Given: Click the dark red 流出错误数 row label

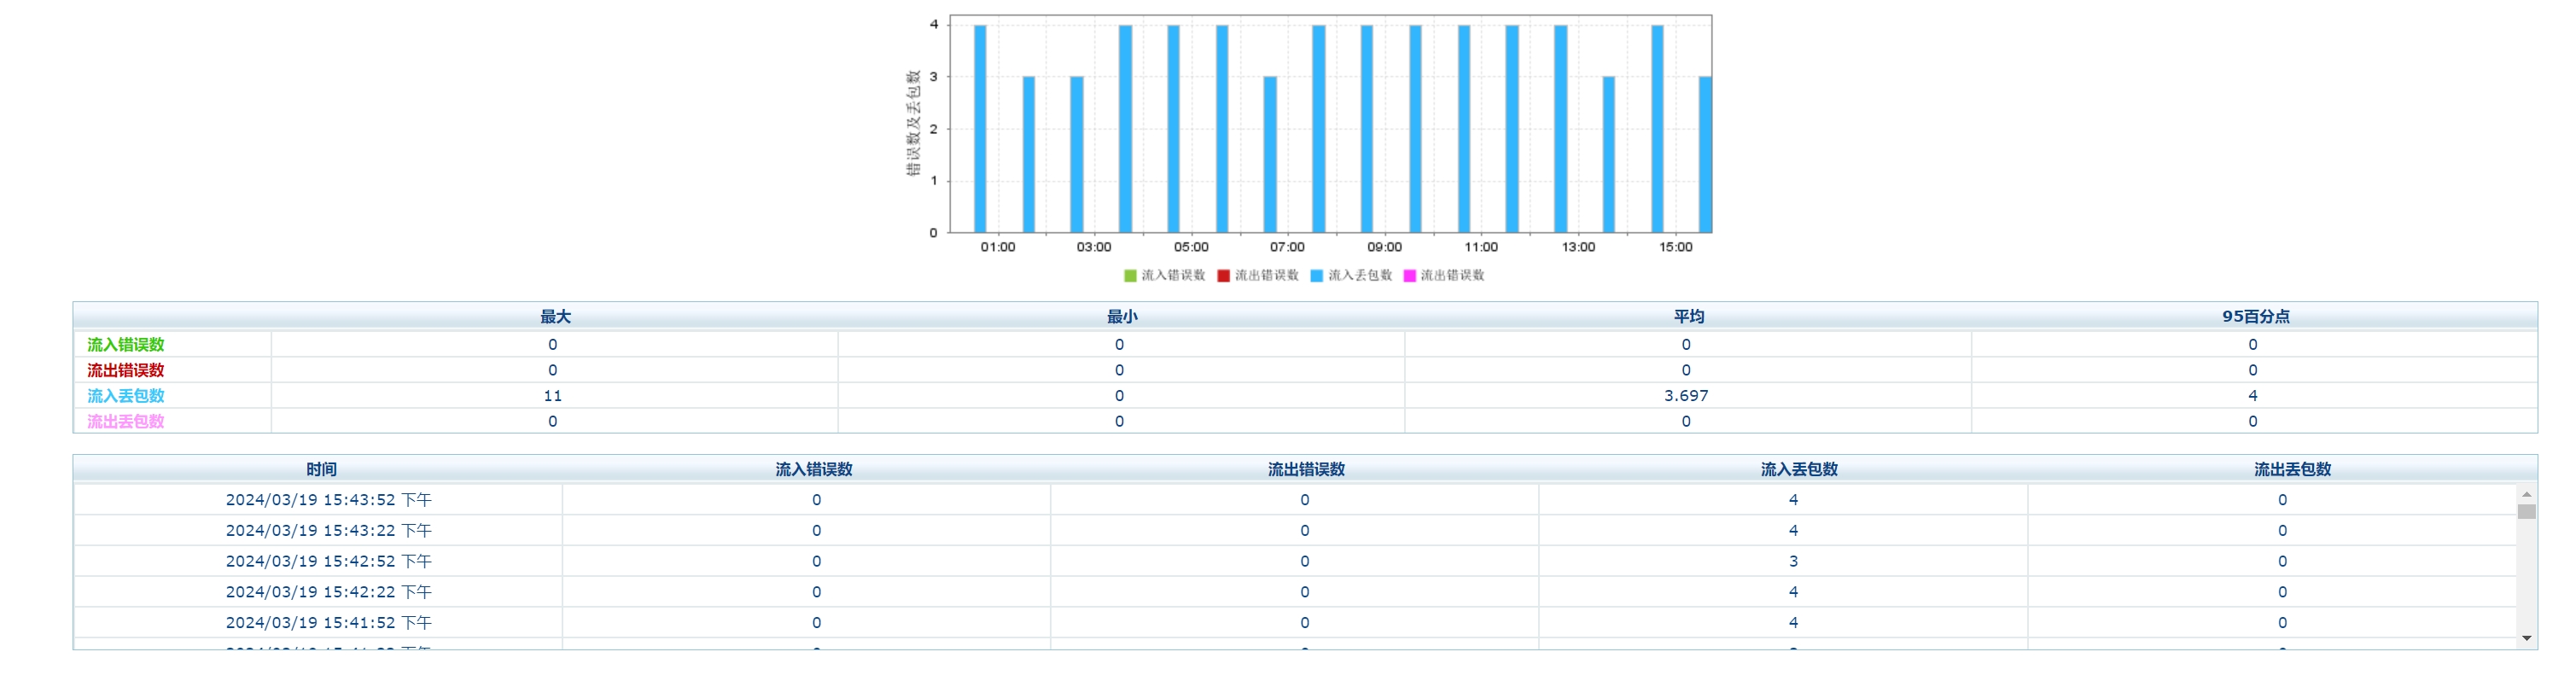Looking at the screenshot, I should [126, 371].
